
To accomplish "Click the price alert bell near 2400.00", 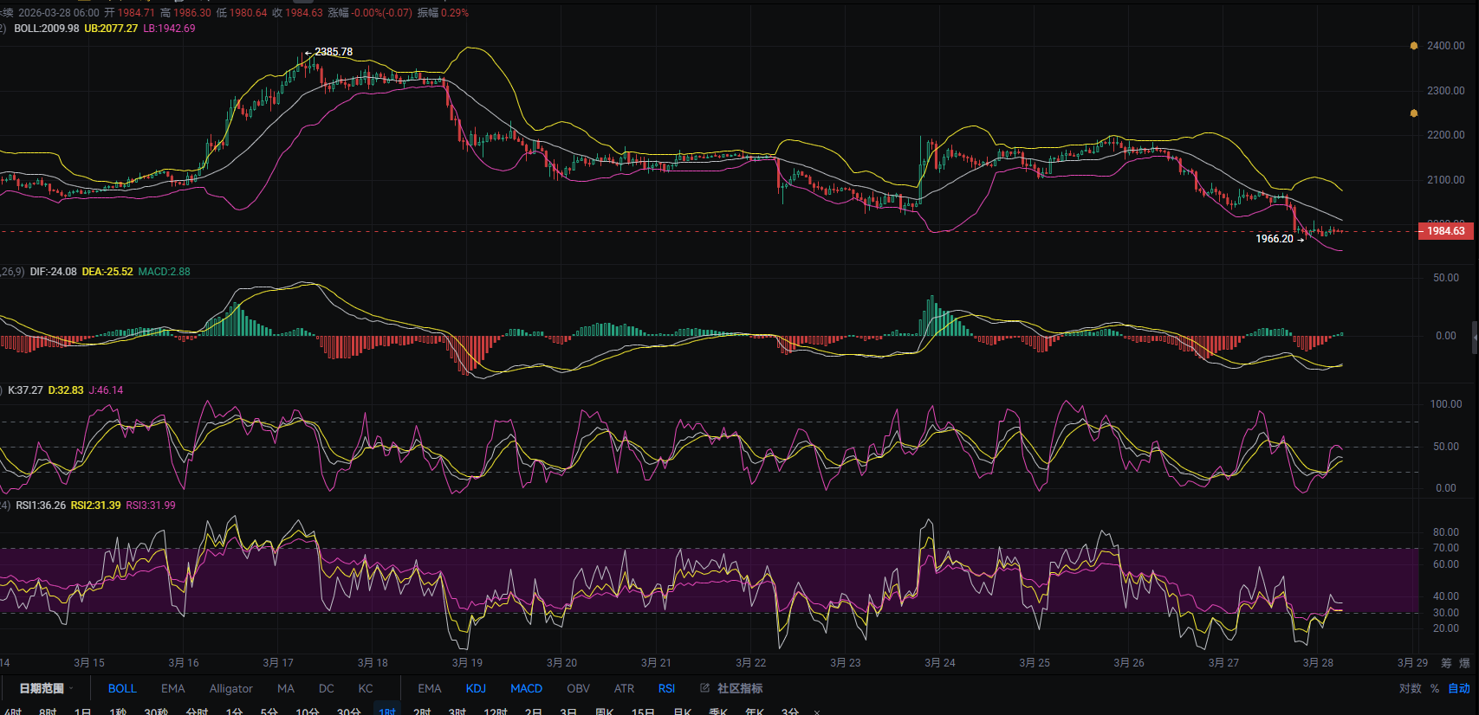I will pos(1414,46).
